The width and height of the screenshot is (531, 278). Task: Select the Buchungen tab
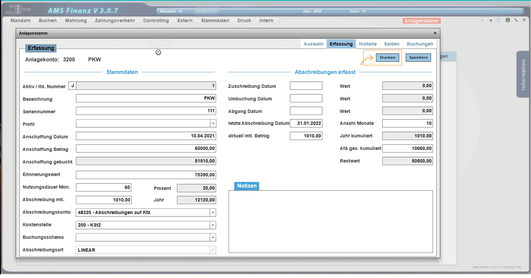pyautogui.click(x=420, y=44)
